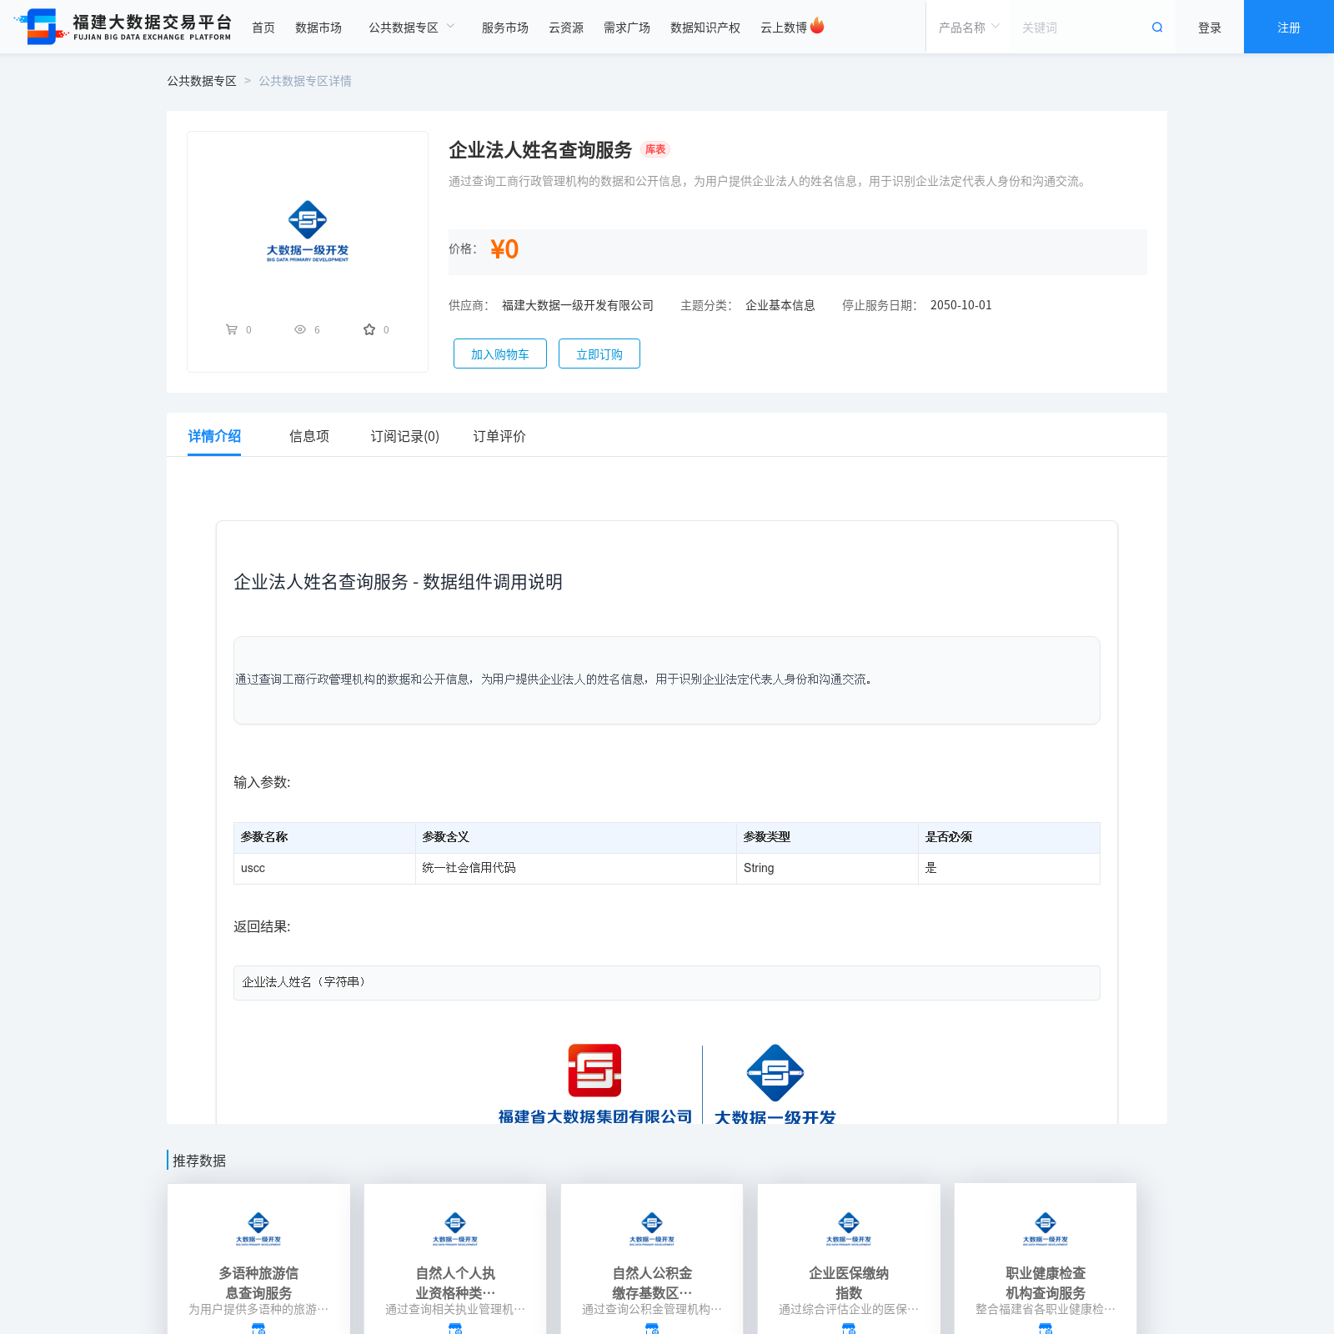
Task: Click the 企业基本信息 category text
Action: point(780,305)
